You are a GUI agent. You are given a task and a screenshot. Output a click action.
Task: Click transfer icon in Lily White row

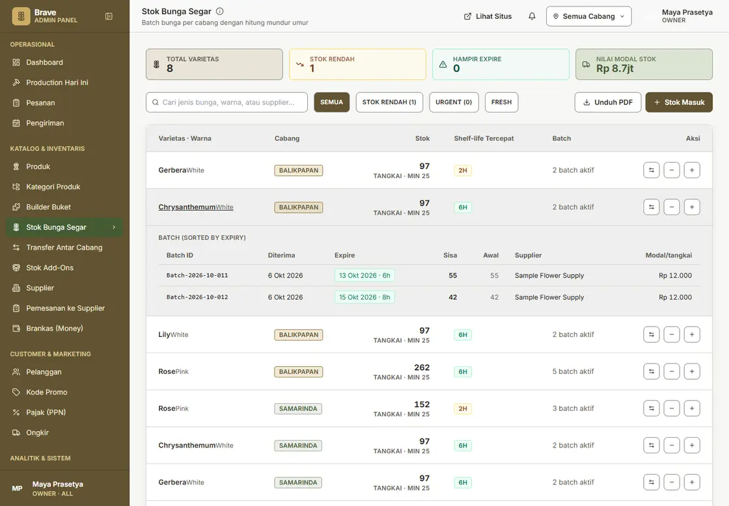(652, 334)
